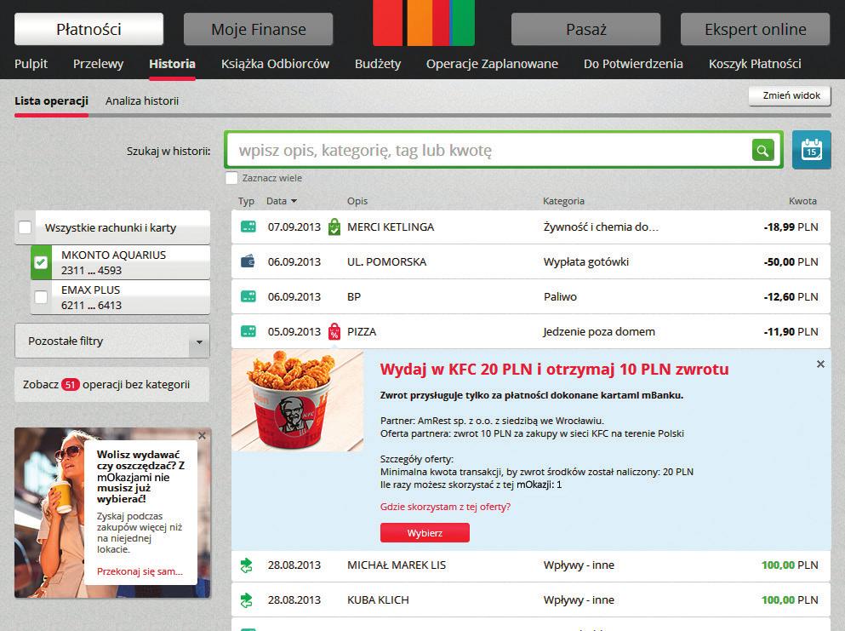Click green shopping bag icon next to MERCI KETLINGA

pos(334,227)
